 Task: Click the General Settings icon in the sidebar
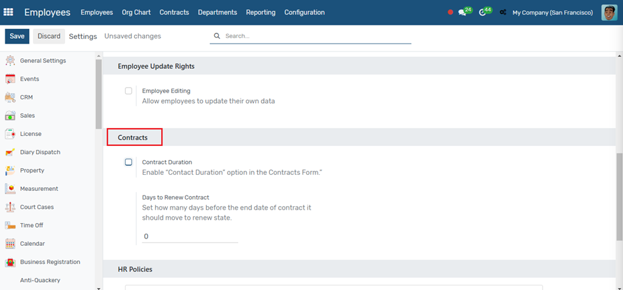pos(10,61)
